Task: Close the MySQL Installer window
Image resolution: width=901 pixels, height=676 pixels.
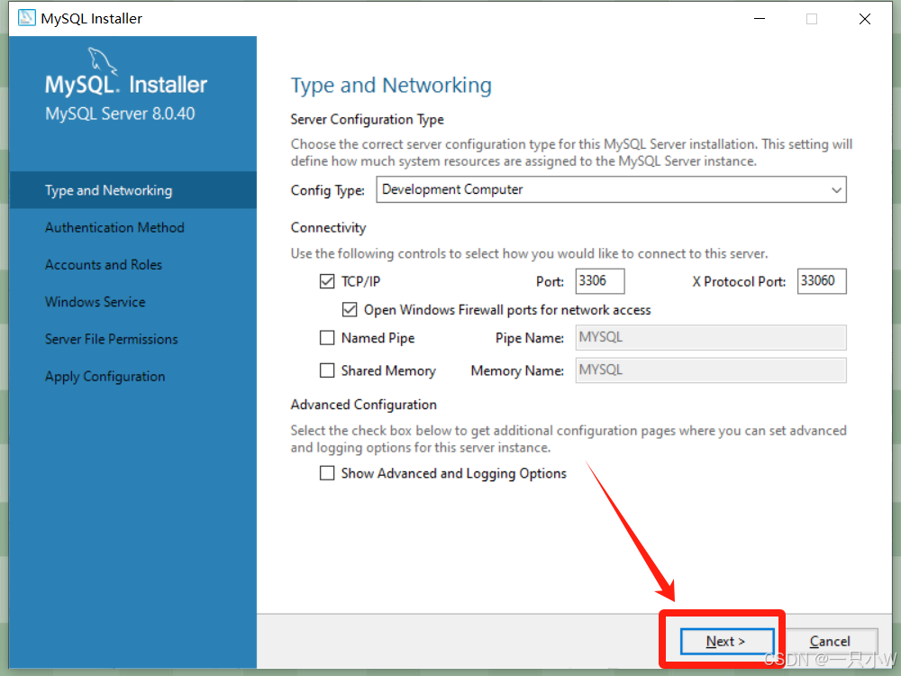Action: [865, 19]
